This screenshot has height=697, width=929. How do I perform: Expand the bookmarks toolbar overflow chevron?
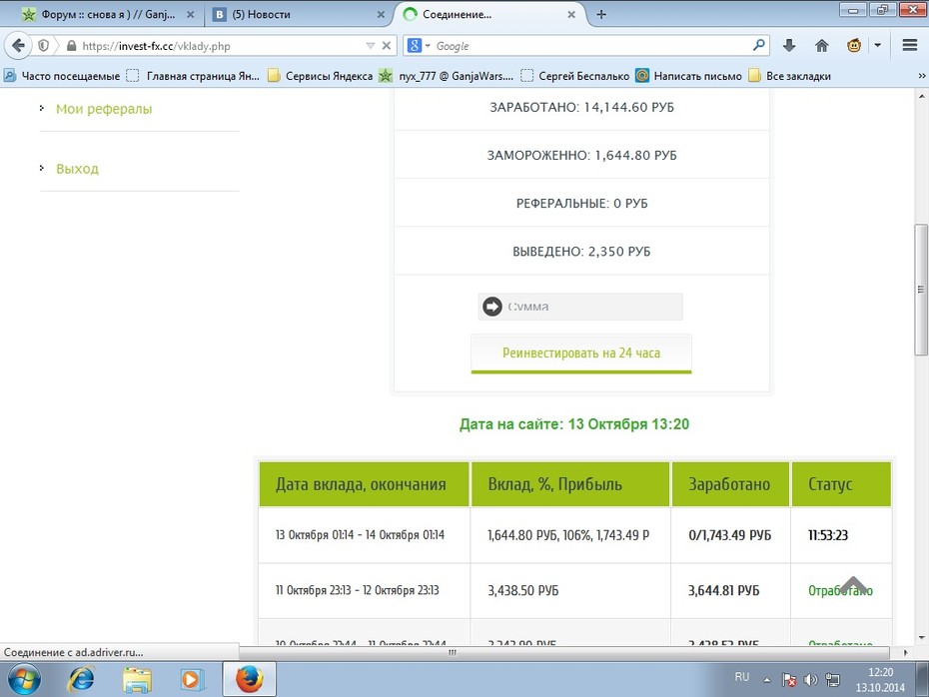point(921,76)
